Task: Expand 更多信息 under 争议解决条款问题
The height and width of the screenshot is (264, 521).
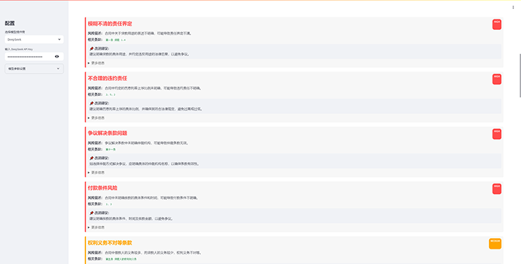Action: tap(97, 172)
